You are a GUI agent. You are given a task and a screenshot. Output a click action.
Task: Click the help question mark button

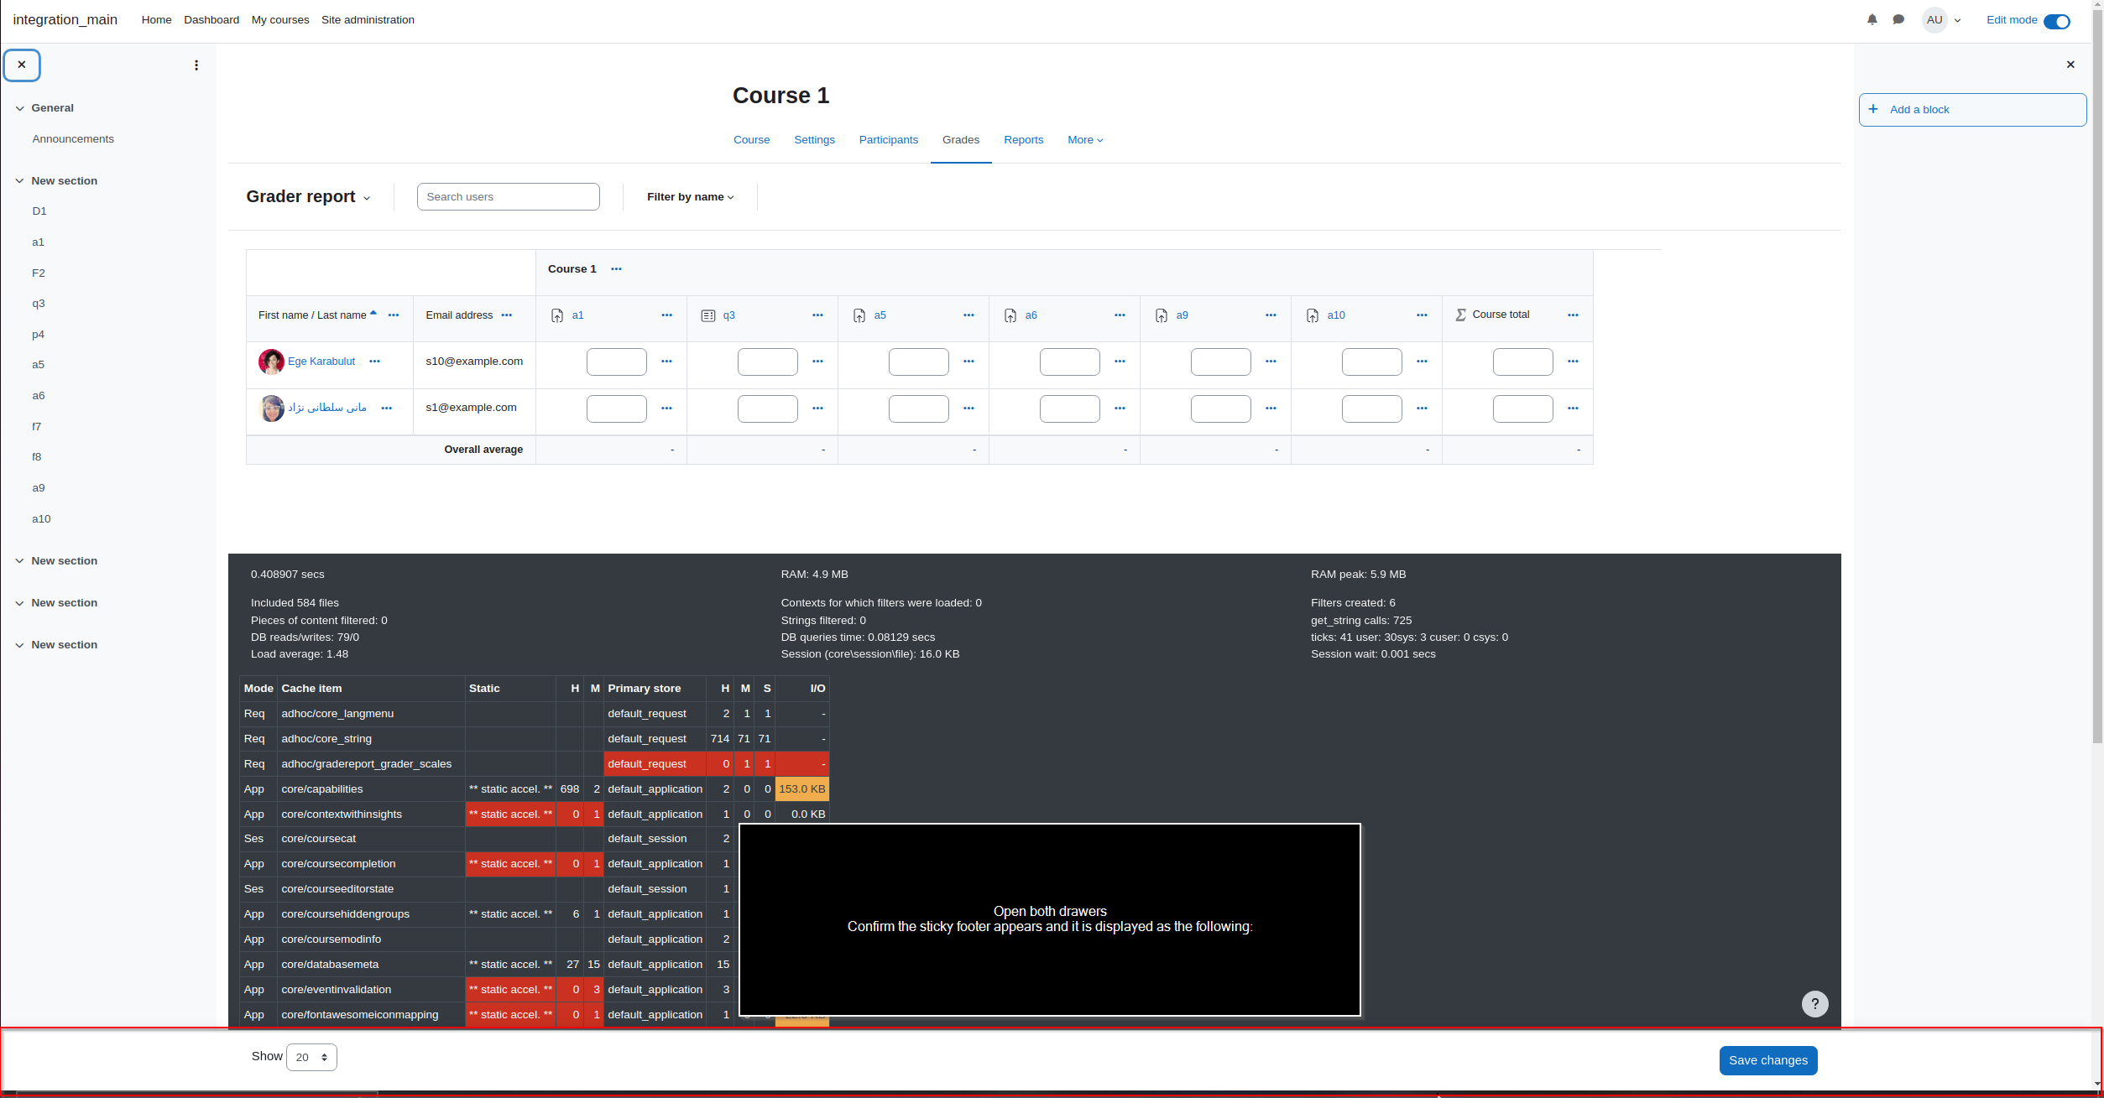[1815, 1004]
